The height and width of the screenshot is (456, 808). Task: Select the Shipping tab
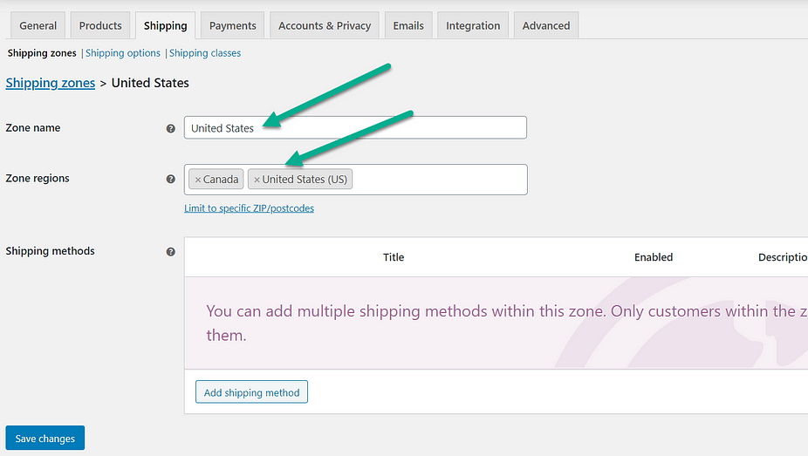click(x=166, y=25)
